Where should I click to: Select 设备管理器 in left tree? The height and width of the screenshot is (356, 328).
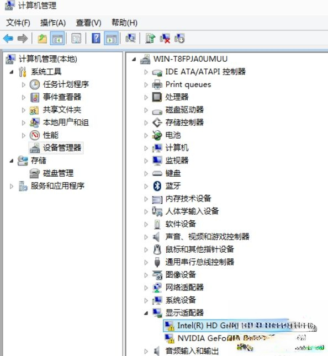tap(56, 148)
